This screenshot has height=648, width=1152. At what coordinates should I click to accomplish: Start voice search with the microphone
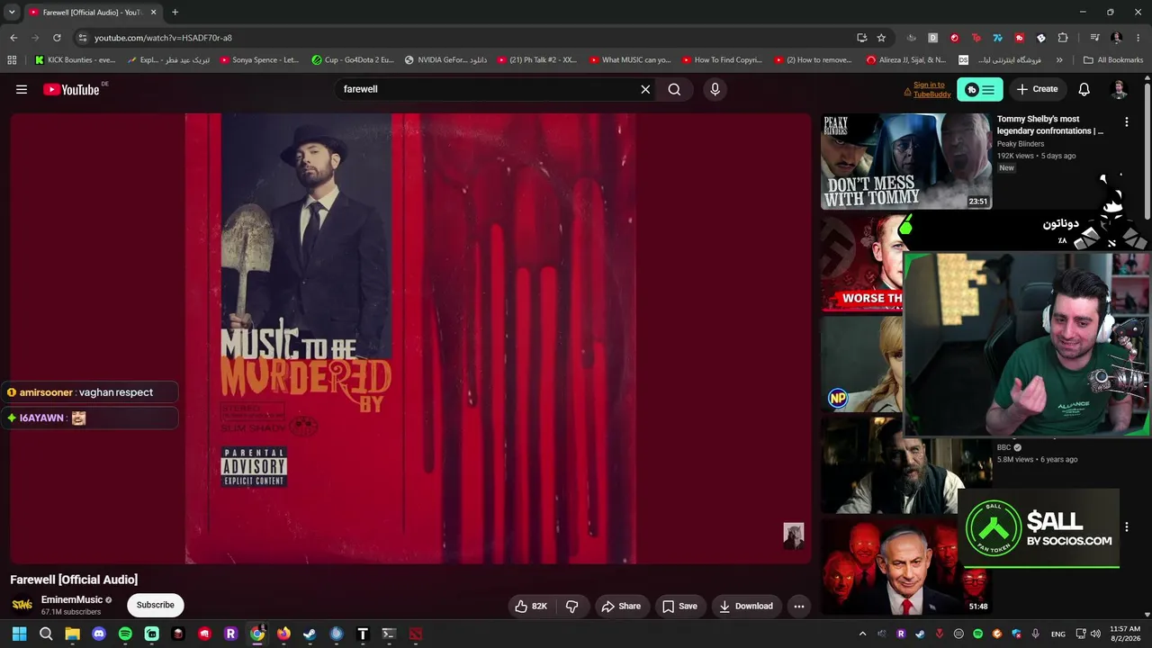click(x=715, y=89)
